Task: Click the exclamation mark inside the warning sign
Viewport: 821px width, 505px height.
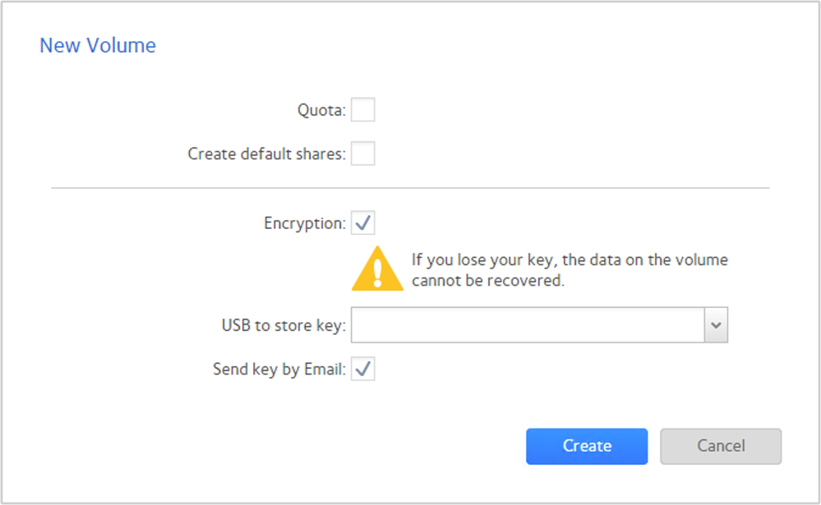Action: (x=377, y=270)
